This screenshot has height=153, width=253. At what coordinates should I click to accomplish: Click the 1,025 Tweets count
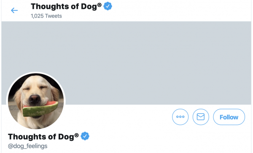(x=46, y=16)
